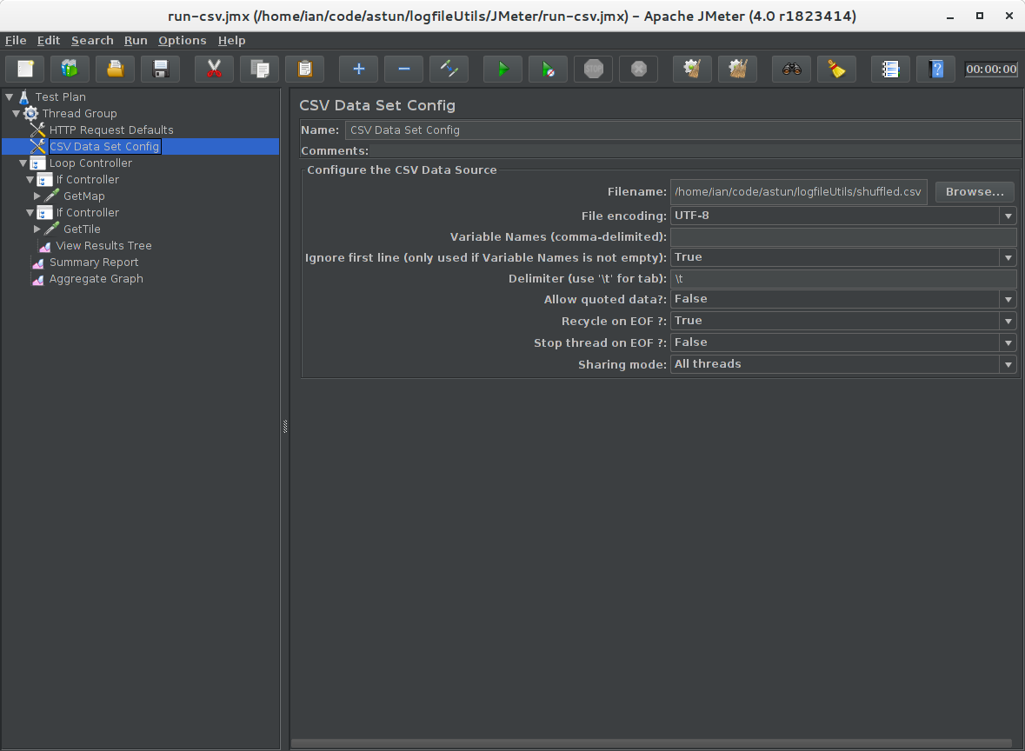Image resolution: width=1025 pixels, height=751 pixels.
Task: Click the Variable Names input field
Action: (843, 236)
